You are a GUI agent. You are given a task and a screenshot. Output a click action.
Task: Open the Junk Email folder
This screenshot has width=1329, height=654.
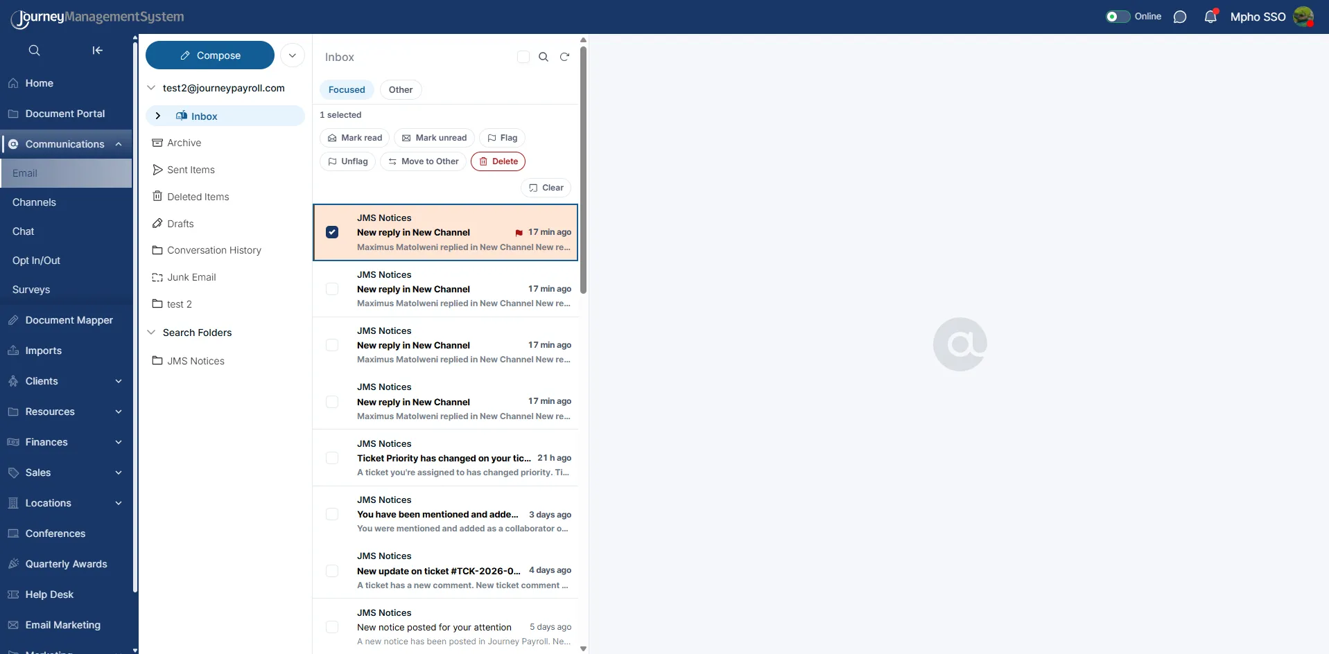(x=184, y=277)
